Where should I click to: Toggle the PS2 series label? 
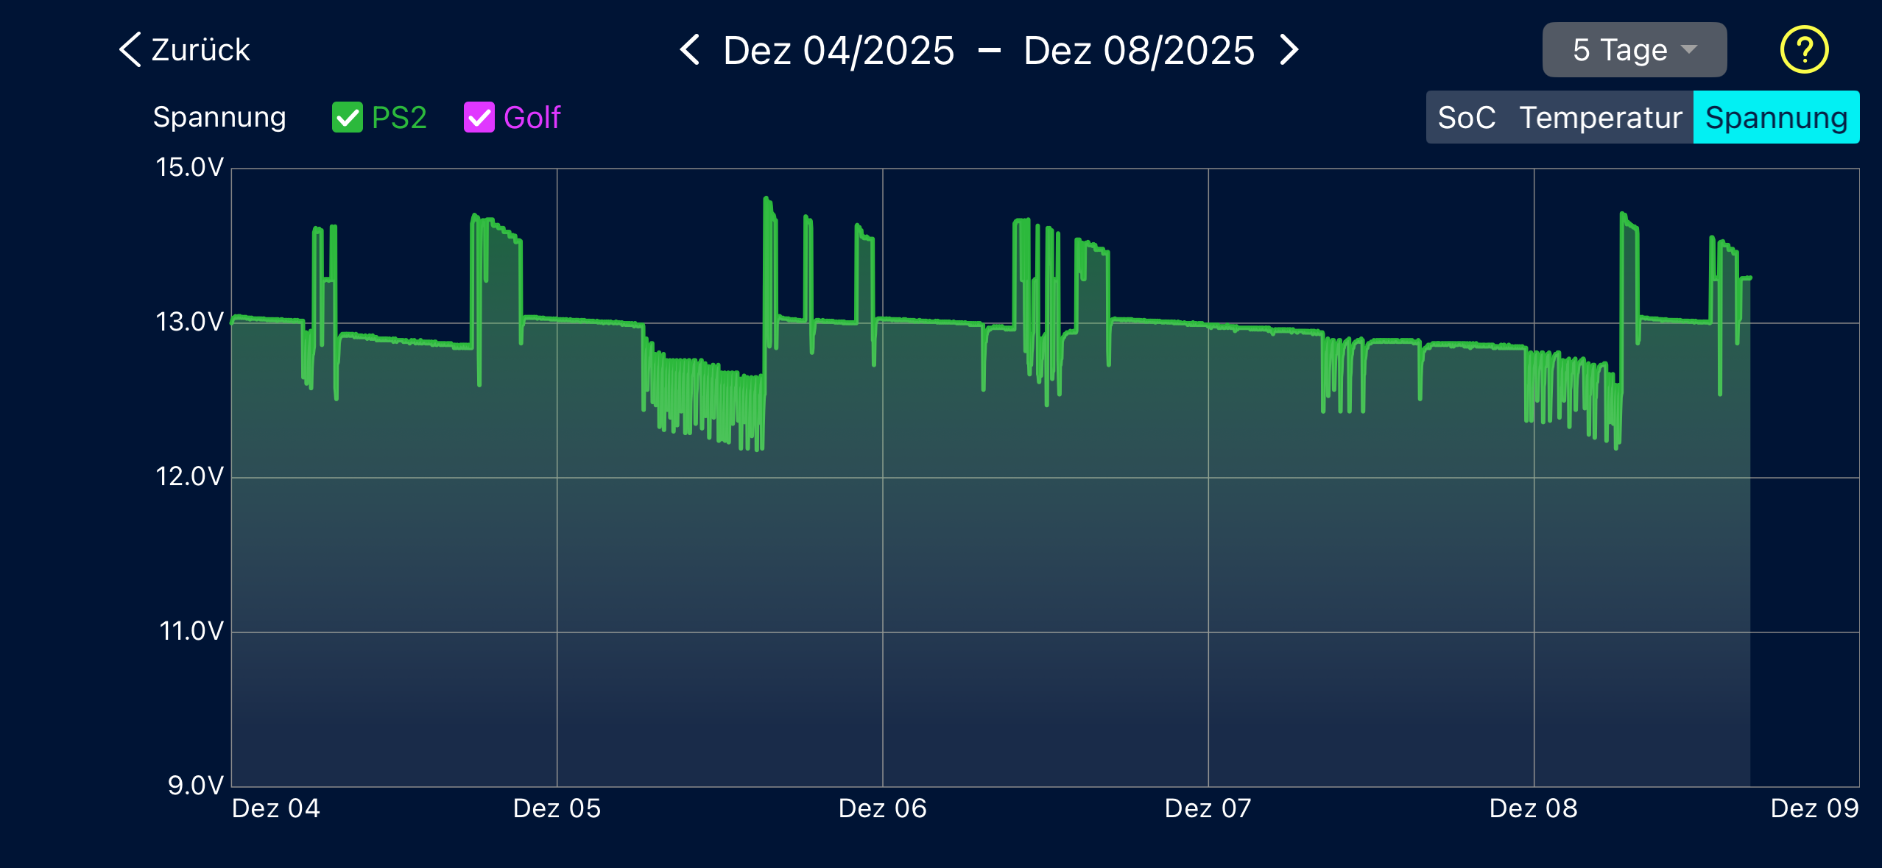[398, 117]
